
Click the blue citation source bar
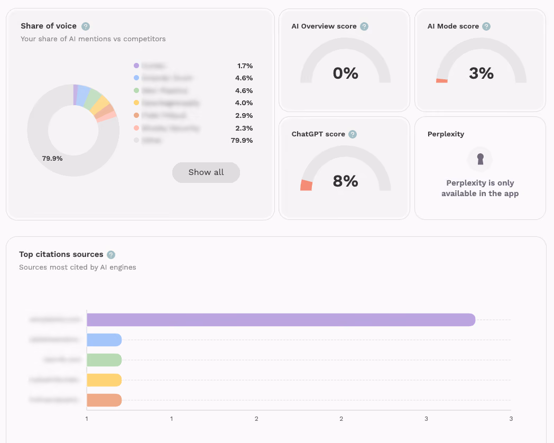point(104,340)
